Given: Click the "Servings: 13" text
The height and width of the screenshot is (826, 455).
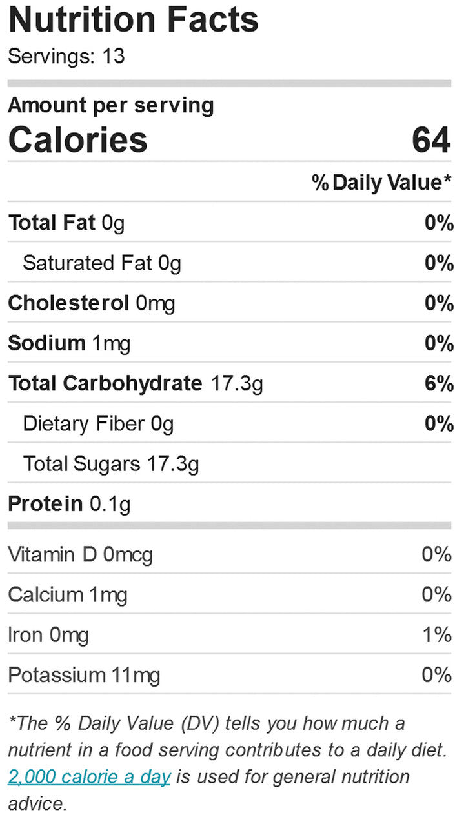Looking at the screenshot, I should click(66, 57).
